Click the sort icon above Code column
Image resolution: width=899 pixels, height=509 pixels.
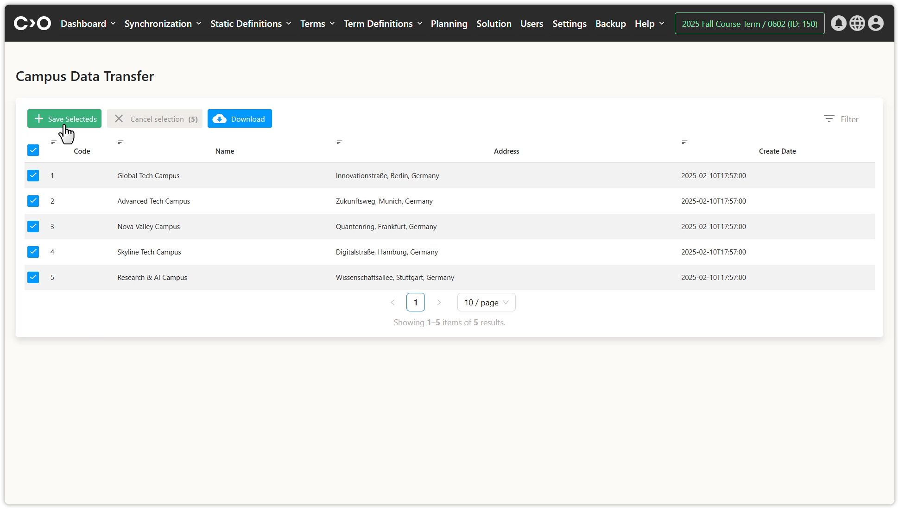click(54, 142)
